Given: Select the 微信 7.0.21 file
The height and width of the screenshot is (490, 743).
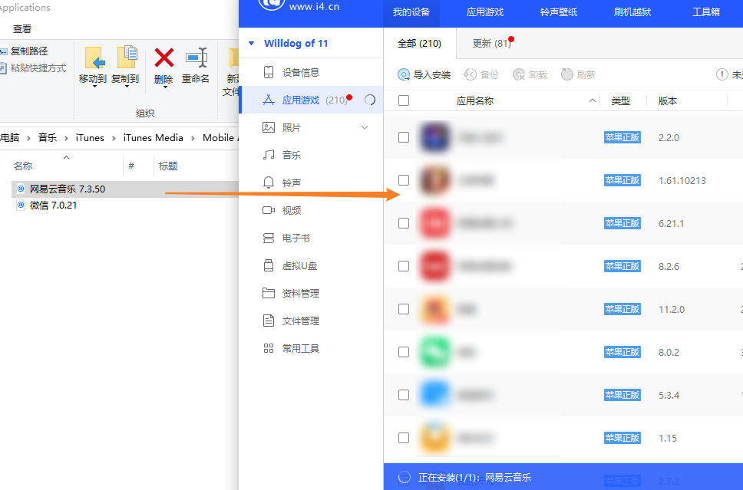Looking at the screenshot, I should 53,206.
